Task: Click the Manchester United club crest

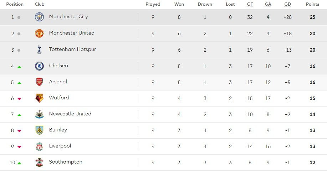Action: point(39,33)
